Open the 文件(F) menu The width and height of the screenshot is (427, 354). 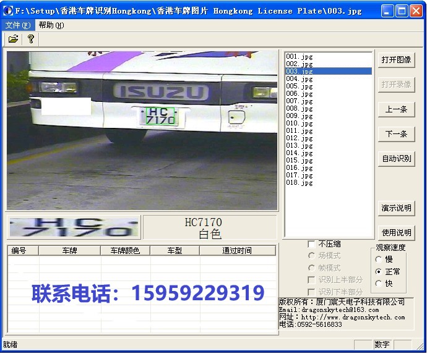(18, 25)
